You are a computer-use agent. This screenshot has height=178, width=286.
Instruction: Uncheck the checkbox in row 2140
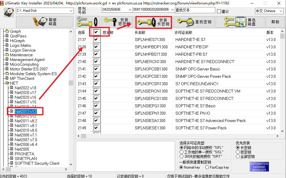96,62
